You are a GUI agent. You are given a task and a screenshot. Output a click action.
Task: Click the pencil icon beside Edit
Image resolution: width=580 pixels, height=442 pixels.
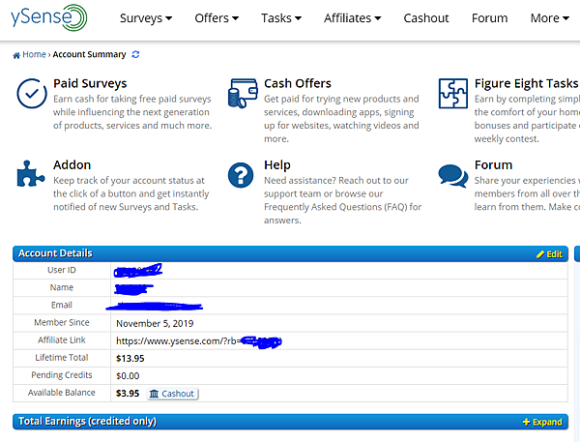[x=540, y=254]
